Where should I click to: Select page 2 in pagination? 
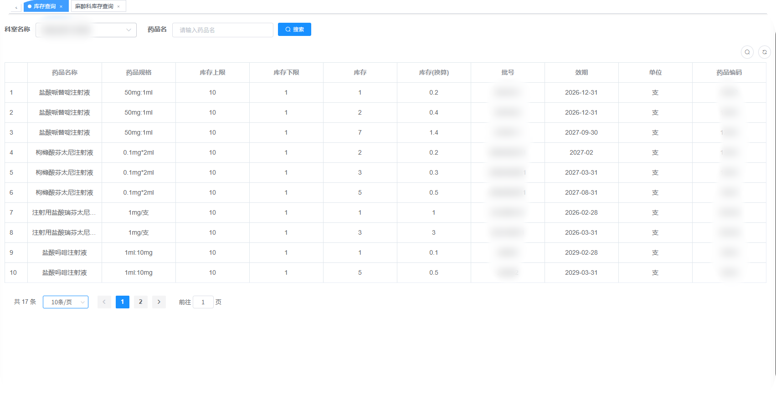click(x=141, y=302)
